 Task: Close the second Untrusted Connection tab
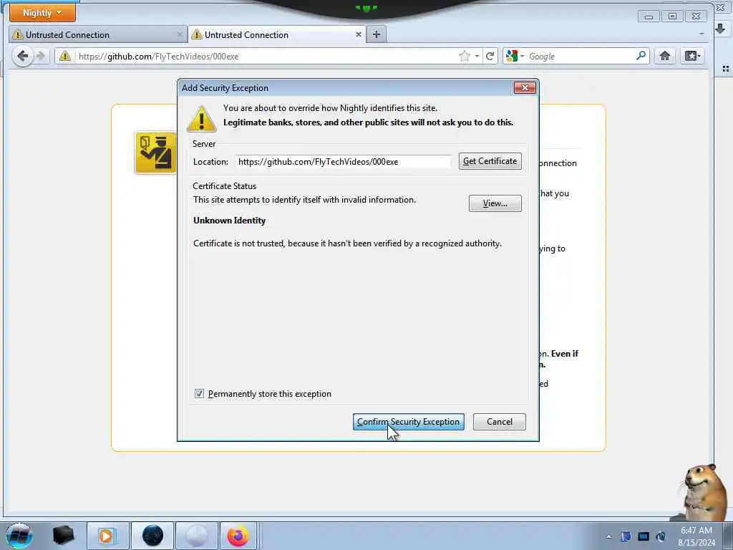click(358, 34)
